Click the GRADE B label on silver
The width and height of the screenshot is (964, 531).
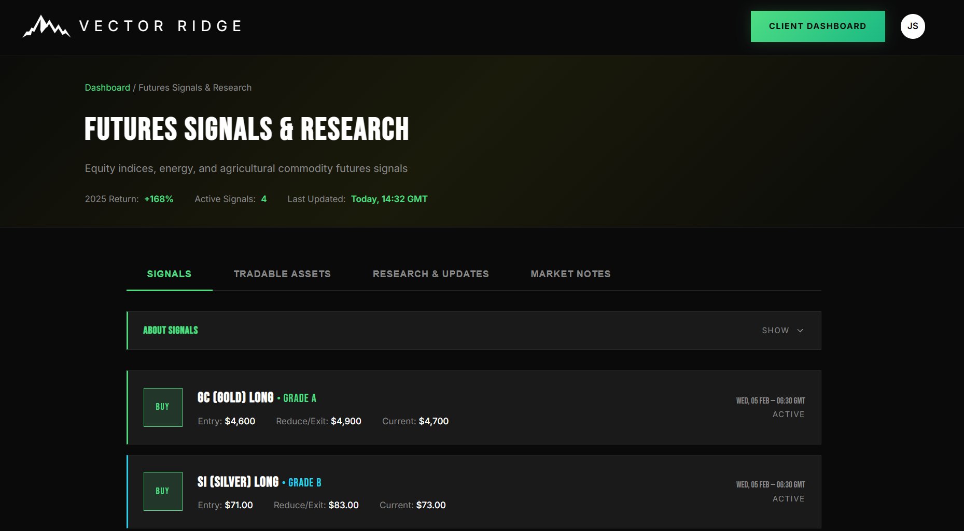click(x=305, y=482)
